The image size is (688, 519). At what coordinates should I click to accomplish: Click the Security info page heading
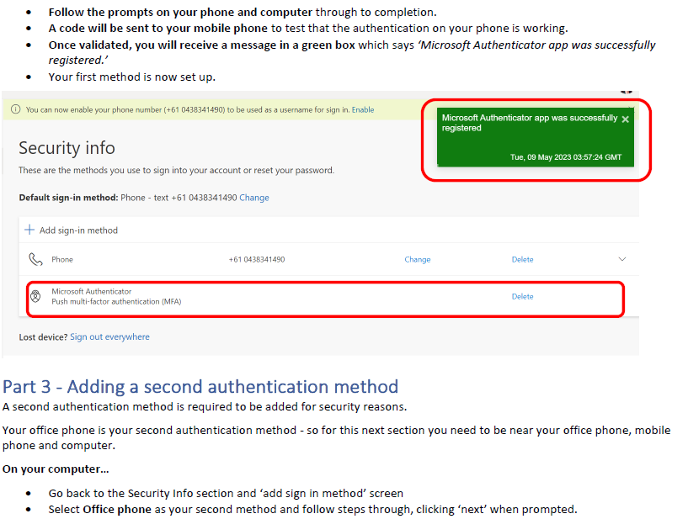(67, 148)
